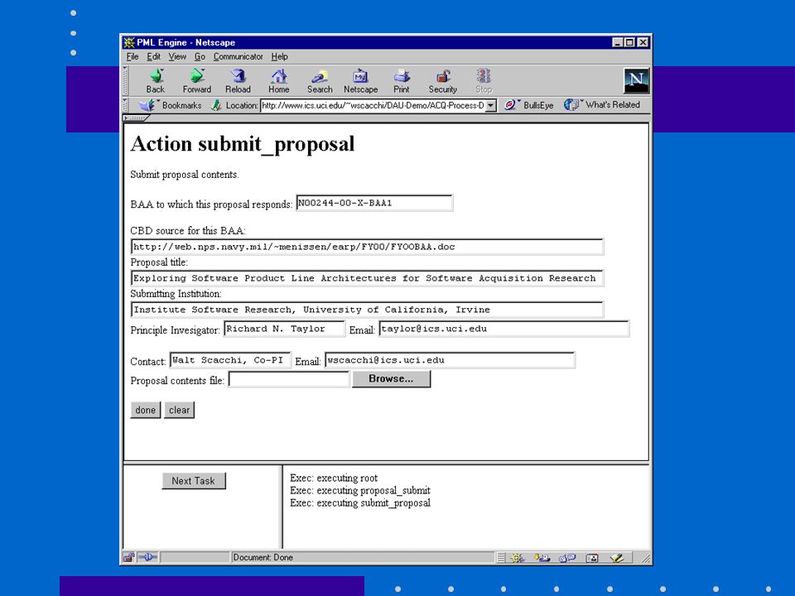Click the online/offline connection icon in status bar
The image size is (795, 596).
pos(148,557)
